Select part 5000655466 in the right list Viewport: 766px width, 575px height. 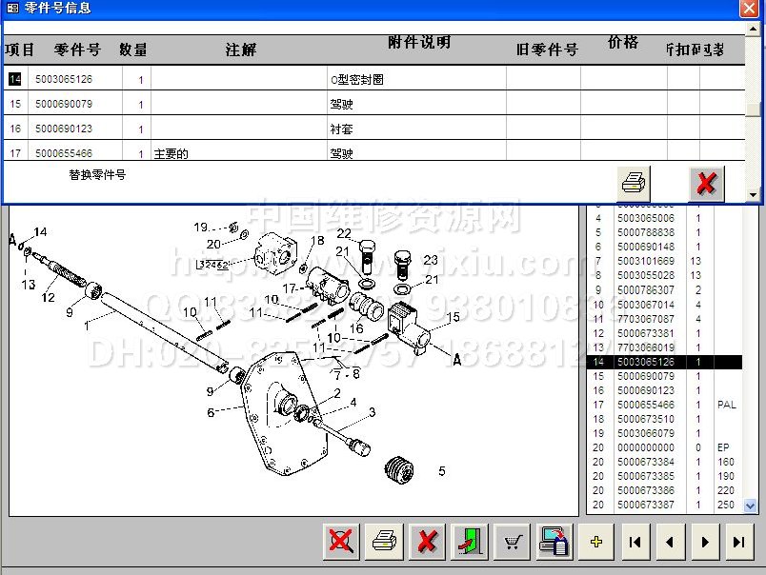645,405
